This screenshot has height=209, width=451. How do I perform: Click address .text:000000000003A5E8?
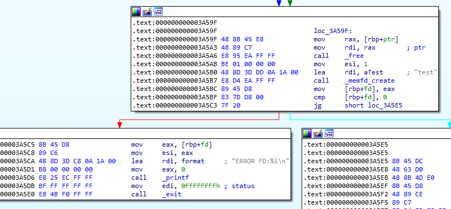(x=346, y=169)
